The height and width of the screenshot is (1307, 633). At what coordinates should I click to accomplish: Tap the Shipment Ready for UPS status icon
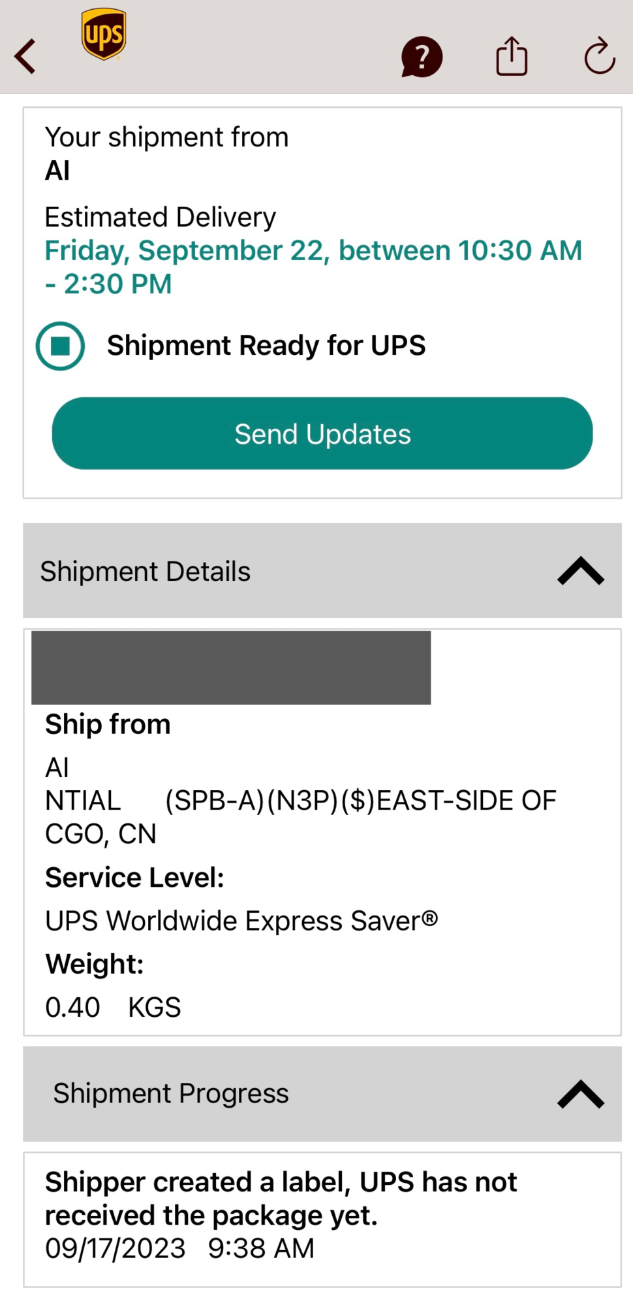pos(60,346)
